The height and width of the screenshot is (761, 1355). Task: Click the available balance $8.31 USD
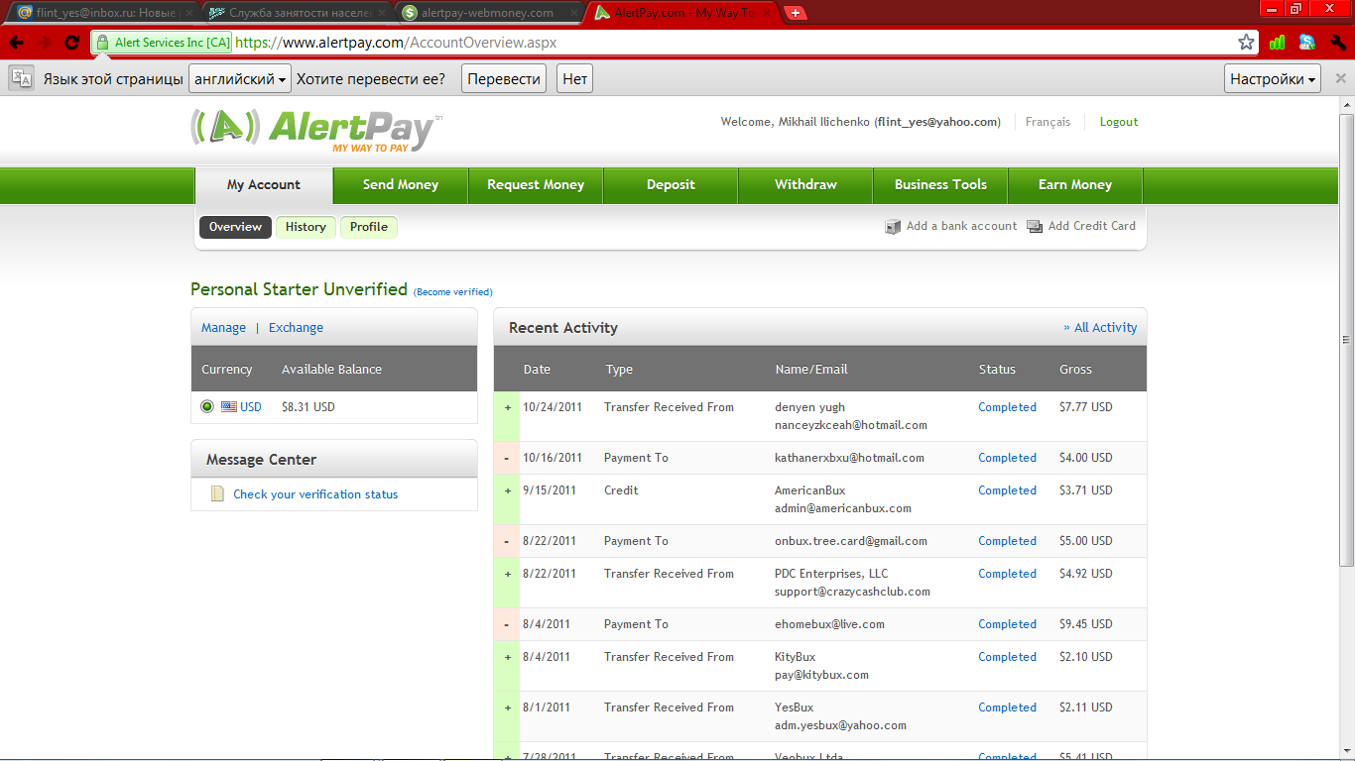[x=308, y=407]
